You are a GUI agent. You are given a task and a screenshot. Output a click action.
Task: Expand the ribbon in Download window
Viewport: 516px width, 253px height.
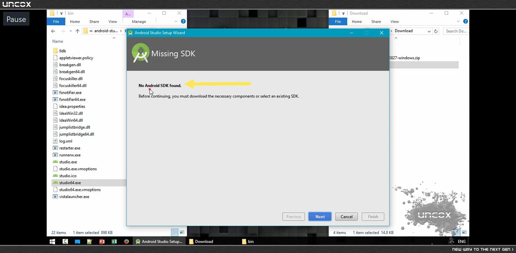[458, 22]
